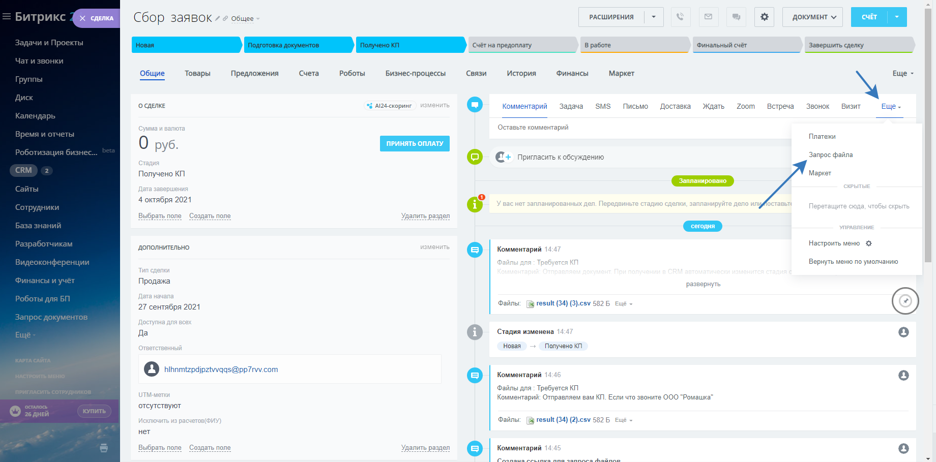Open result (34) (3).csv file link
Viewport: 936px width, 462px height.
point(563,303)
